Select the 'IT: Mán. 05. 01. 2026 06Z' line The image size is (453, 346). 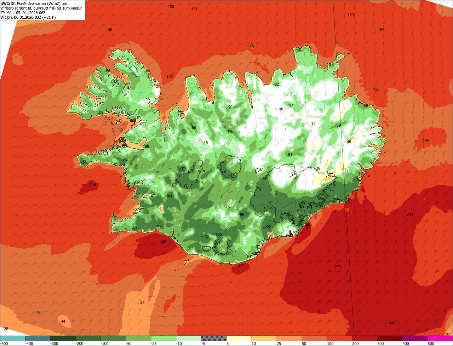23,13
